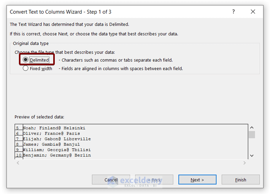Select preview row 'Benjamin; Germany@ Berlin'
The image size is (270, 194).
[x=57, y=155]
